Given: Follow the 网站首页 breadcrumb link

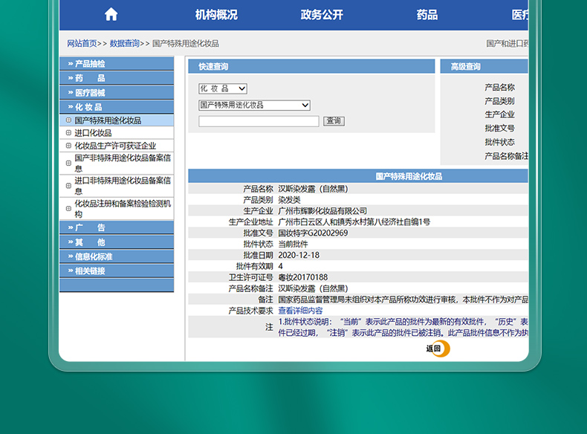Looking at the screenshot, I should [x=82, y=43].
